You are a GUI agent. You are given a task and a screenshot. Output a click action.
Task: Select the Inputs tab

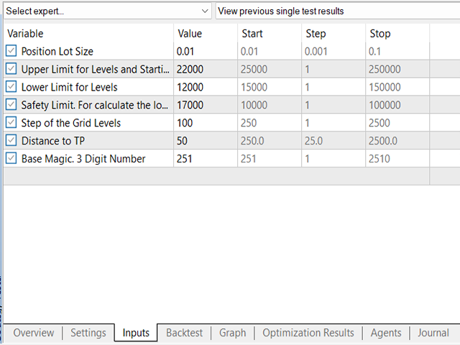tap(136, 333)
